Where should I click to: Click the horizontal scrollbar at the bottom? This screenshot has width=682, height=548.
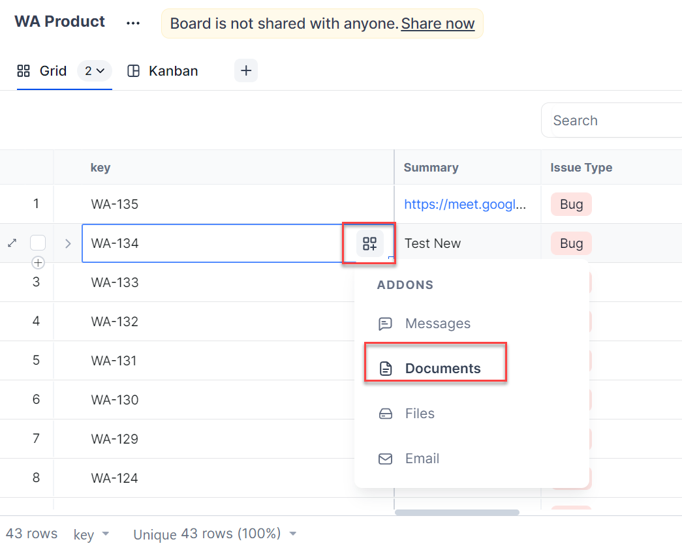point(457,513)
